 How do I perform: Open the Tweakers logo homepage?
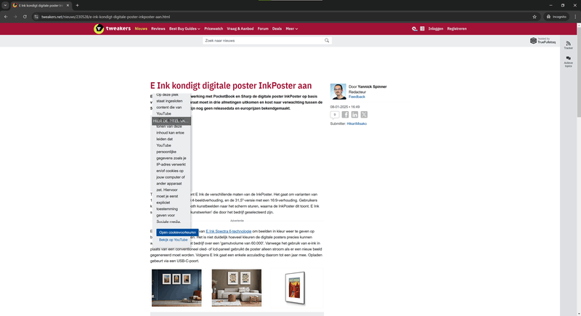tap(112, 28)
